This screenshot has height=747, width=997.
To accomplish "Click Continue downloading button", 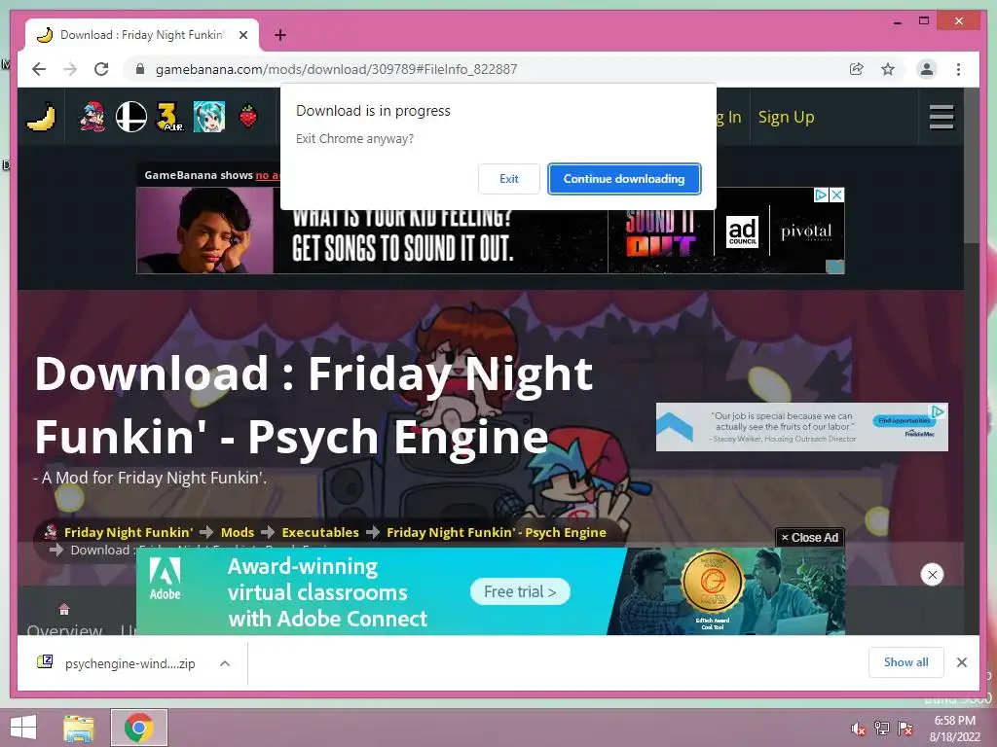I will (624, 179).
